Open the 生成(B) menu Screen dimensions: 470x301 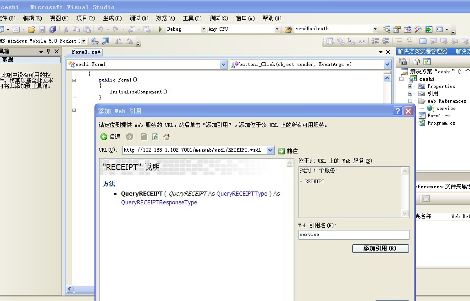112,18
